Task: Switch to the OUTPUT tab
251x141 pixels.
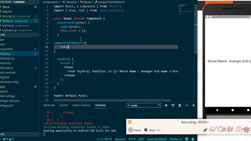Action: pyautogui.click(x=64, y=105)
